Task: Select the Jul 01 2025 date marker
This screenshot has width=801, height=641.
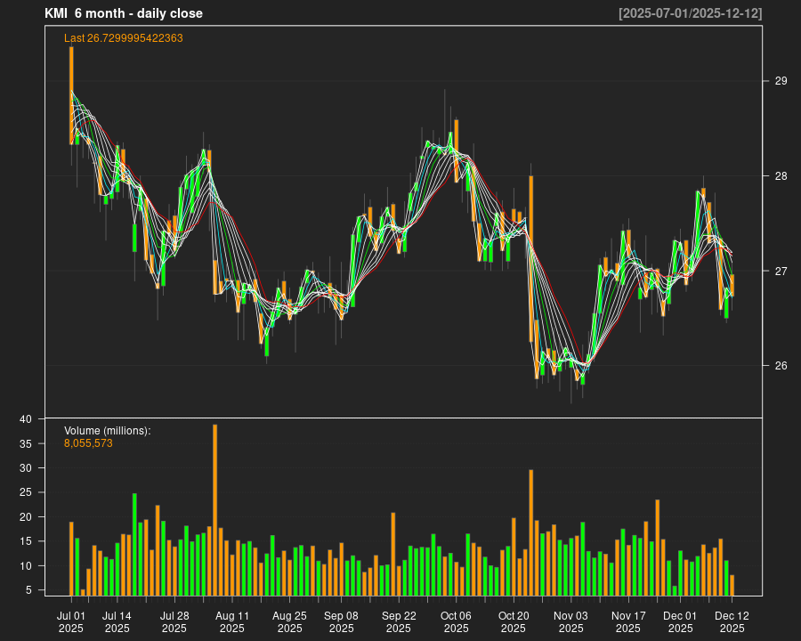Action: click(71, 621)
